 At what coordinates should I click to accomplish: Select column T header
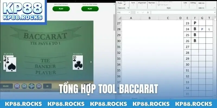coord(209,18)
